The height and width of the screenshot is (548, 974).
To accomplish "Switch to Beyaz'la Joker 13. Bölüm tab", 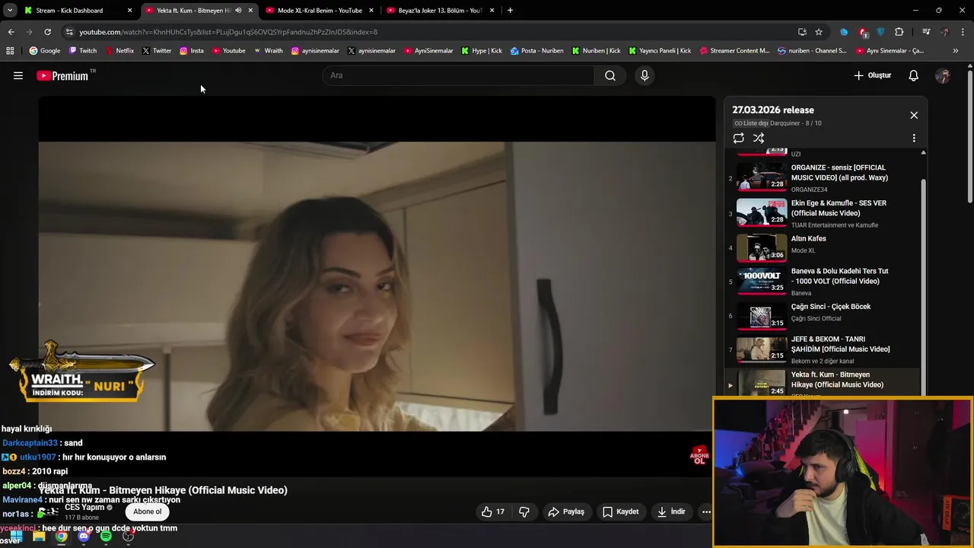I will 441,11.
